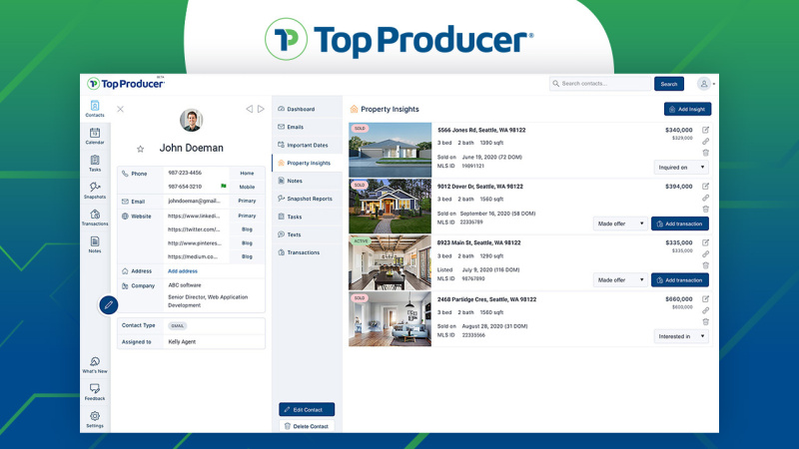This screenshot has width=799, height=449.
Task: Close the John Doeman contact panel
Action: 120,109
